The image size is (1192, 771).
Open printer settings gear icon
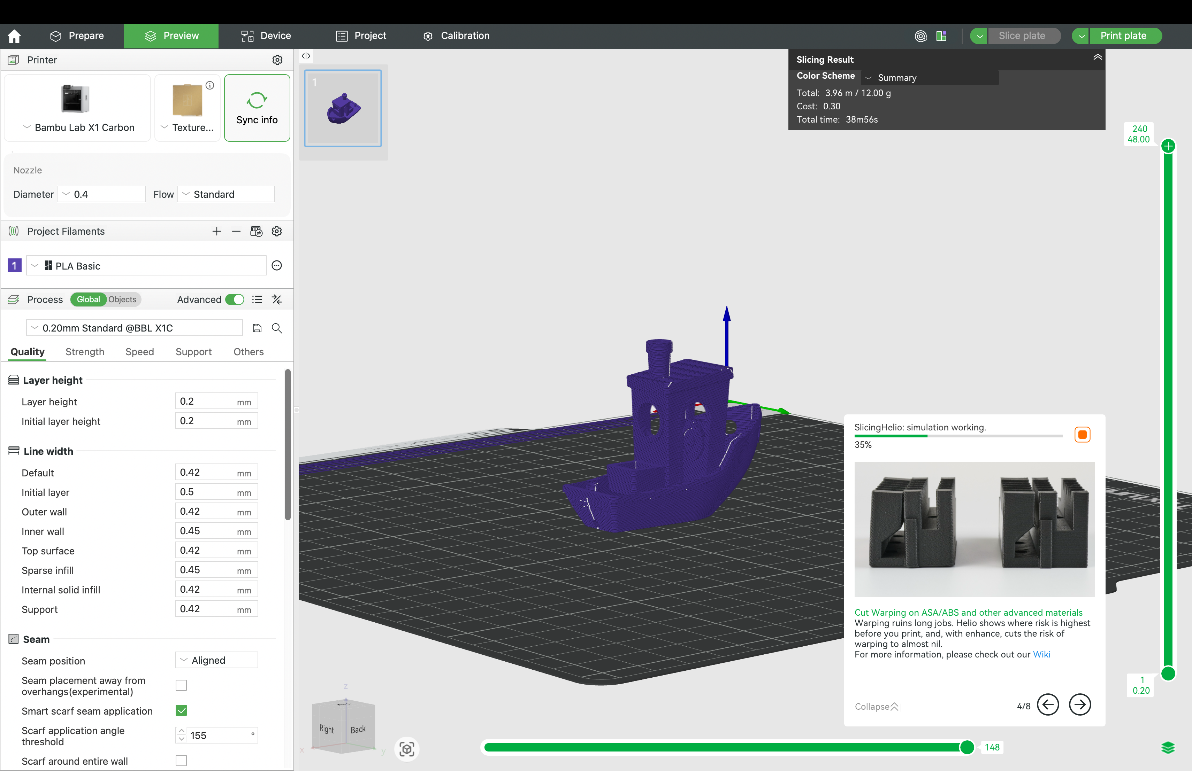277,60
